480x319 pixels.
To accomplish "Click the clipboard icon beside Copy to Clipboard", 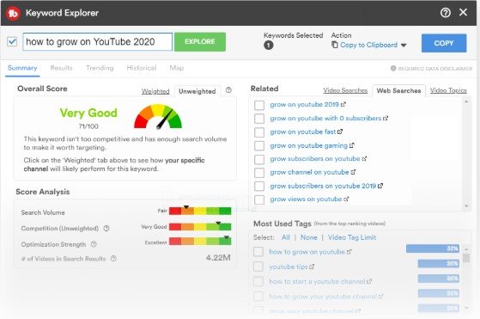I will [x=335, y=45].
